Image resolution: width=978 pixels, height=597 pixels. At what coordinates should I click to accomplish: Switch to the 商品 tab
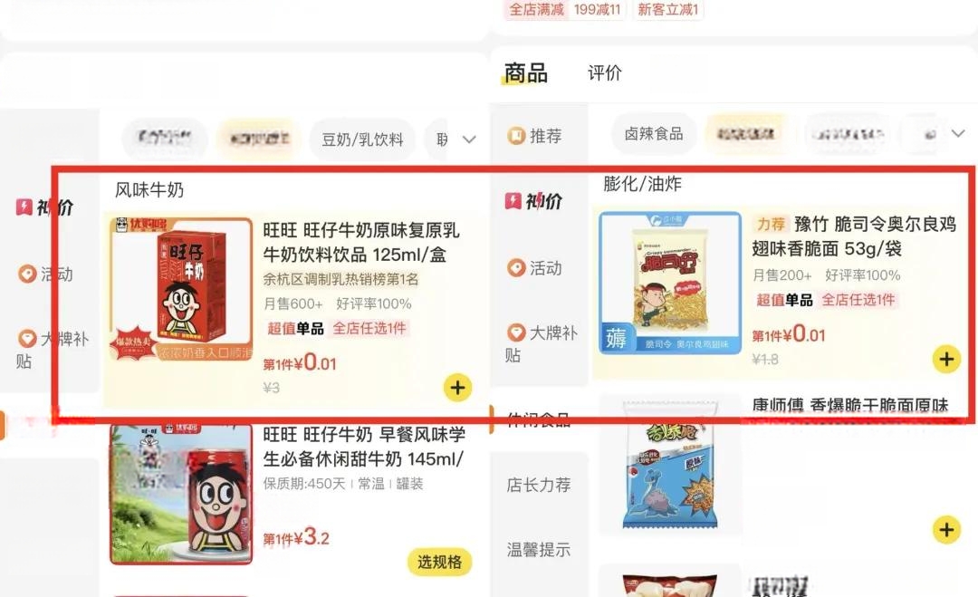(x=526, y=73)
